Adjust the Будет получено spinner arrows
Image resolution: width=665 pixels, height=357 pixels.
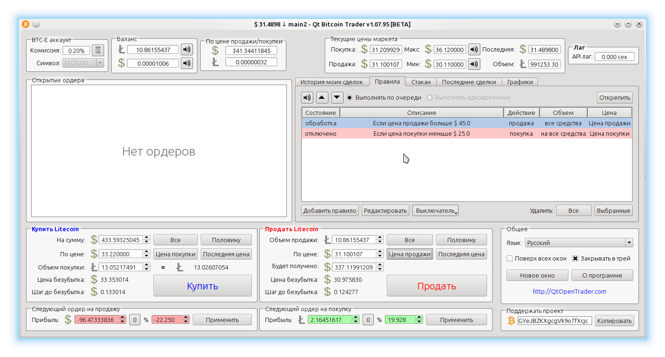pyautogui.click(x=380, y=267)
